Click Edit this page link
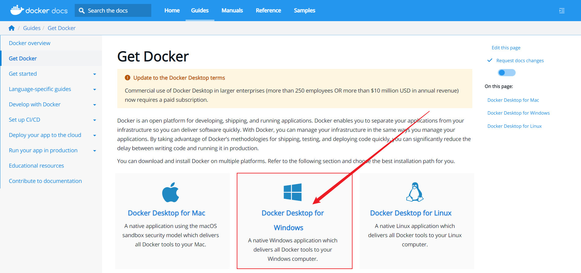This screenshot has height=273, width=581. click(x=506, y=48)
